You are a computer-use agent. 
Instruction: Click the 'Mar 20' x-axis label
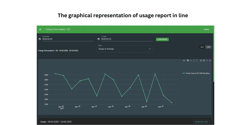144,106
